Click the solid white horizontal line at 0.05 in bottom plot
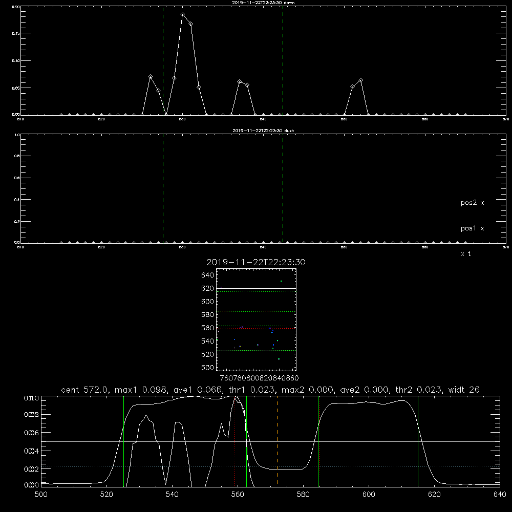The image size is (512, 512). 270,442
